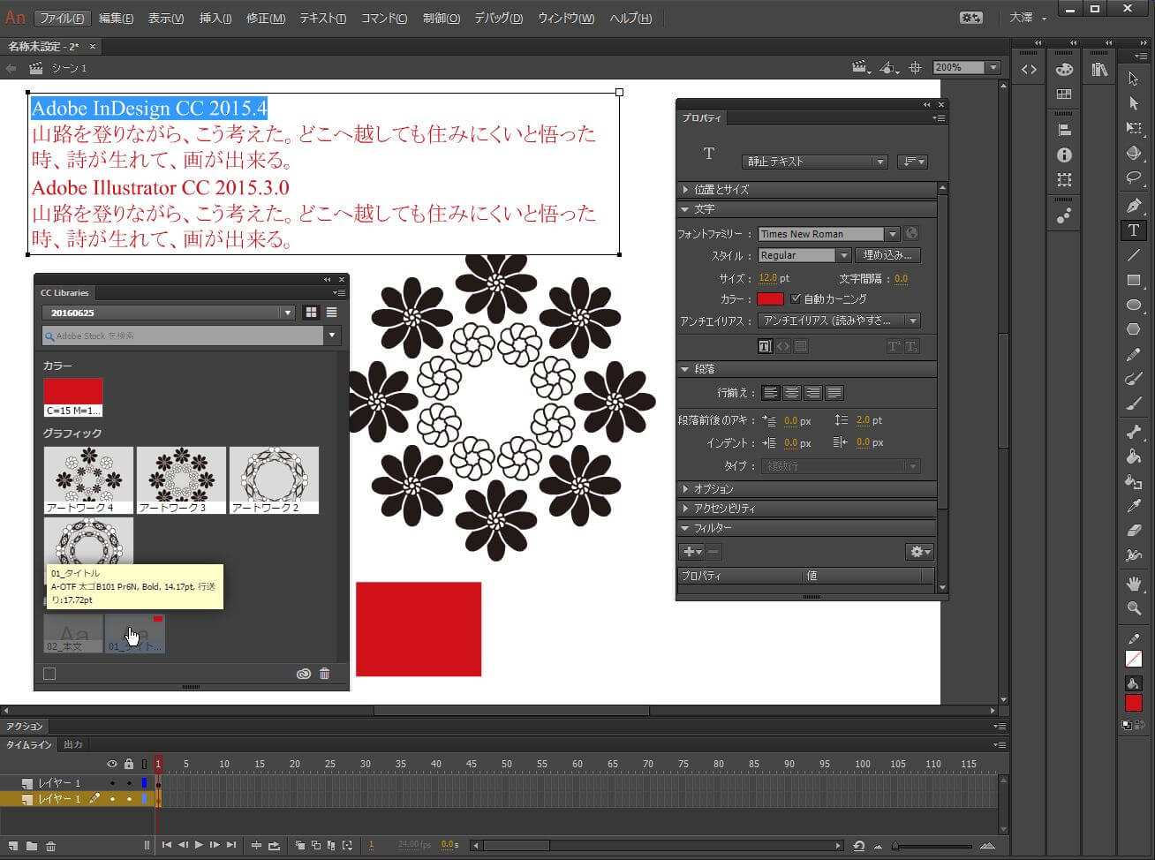Open the Align panel icon

(x=1064, y=131)
